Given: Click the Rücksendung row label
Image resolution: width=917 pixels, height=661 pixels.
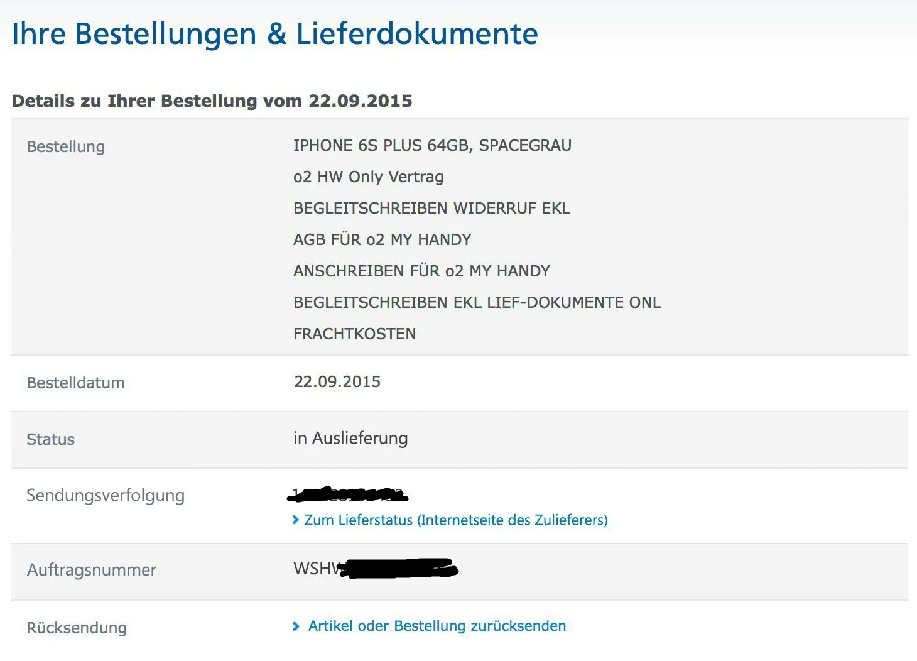Looking at the screenshot, I should pos(77,628).
